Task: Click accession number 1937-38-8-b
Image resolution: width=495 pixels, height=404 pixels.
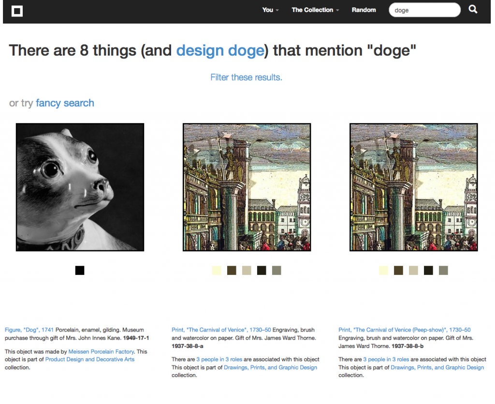Action: click(x=407, y=346)
